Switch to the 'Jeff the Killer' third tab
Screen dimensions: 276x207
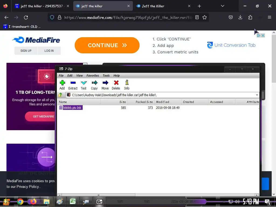click(x=163, y=6)
